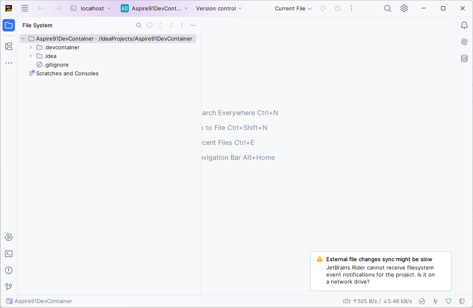Viewport: 473px width, 308px height.
Task: Open the AI Assistant panel
Action: [464, 41]
